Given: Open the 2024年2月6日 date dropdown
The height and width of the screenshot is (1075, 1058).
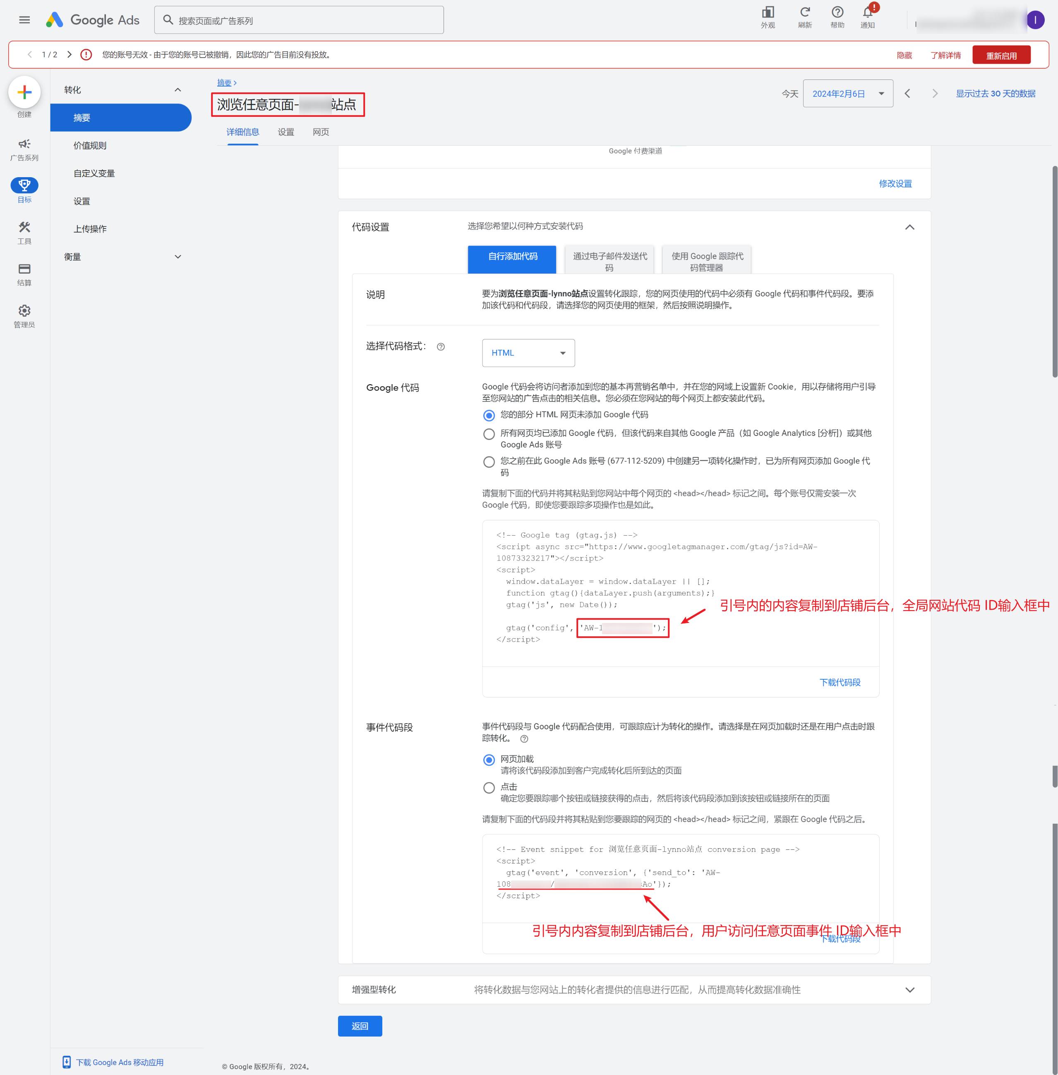Looking at the screenshot, I should click(847, 94).
